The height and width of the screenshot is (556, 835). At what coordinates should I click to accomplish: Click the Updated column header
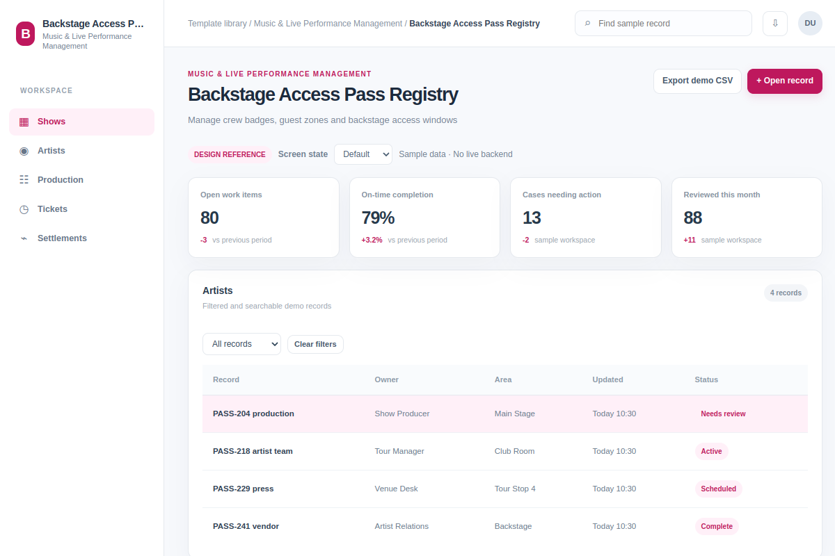[x=608, y=379]
